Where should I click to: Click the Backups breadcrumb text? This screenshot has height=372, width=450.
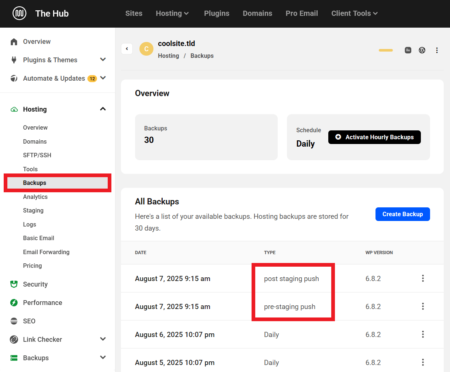pos(202,56)
